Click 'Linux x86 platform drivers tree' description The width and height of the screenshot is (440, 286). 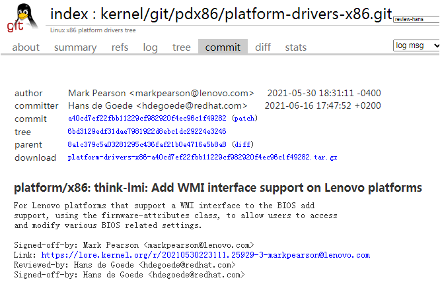pos(93,30)
